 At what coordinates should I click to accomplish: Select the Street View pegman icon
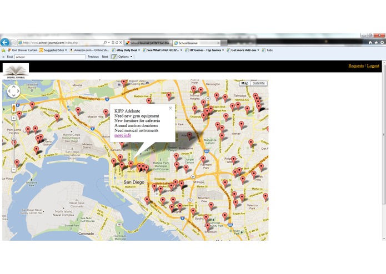pyautogui.click(x=14, y=108)
